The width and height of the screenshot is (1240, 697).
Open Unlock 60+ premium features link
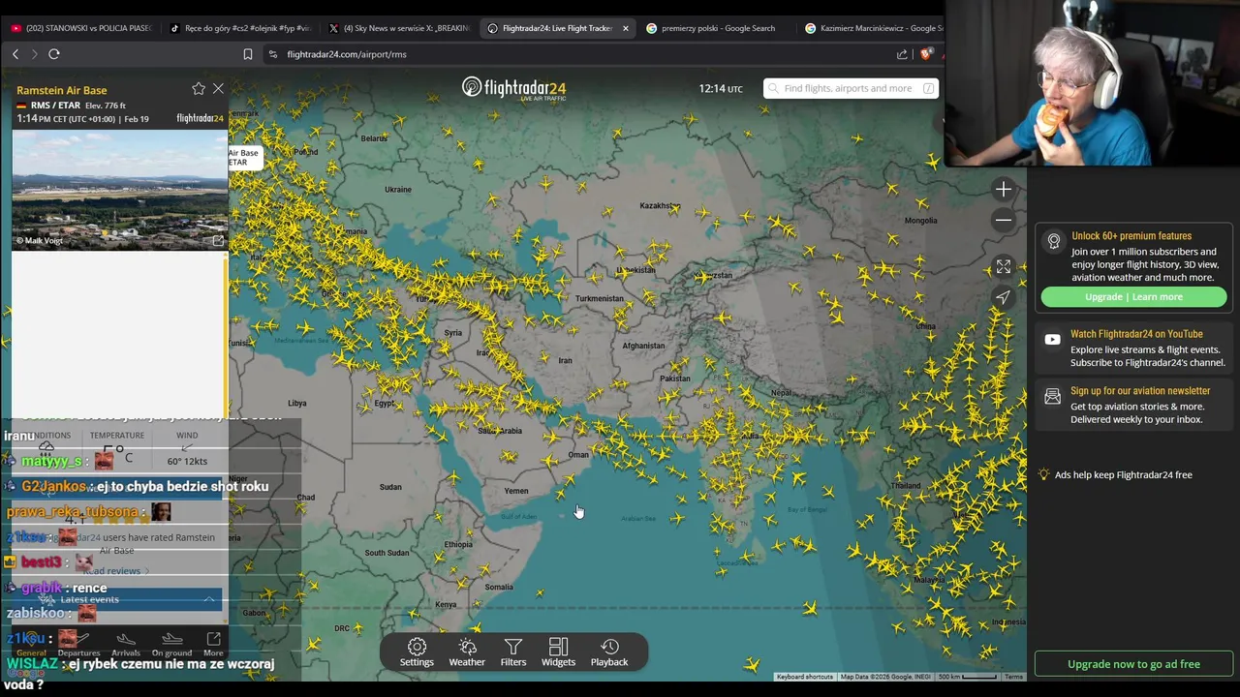tap(1131, 236)
